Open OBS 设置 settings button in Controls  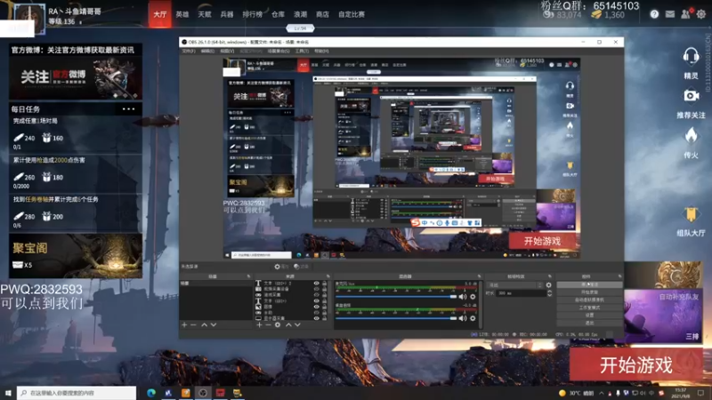click(x=589, y=316)
